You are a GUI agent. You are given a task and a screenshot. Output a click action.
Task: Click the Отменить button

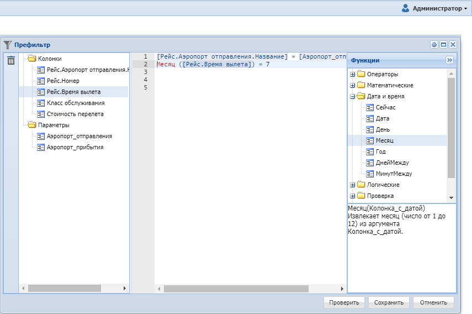(433, 302)
